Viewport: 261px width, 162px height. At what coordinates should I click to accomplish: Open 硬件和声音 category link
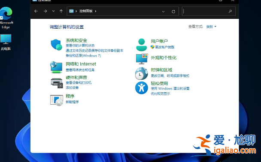(x=76, y=78)
